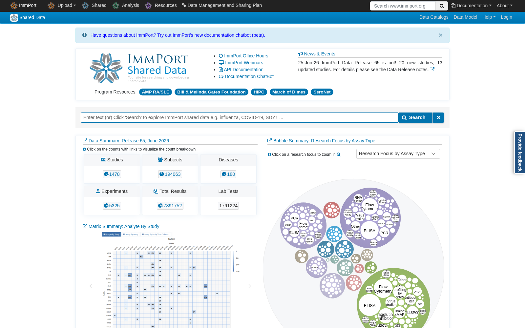
Task: Open the Documentation dropdown
Action: click(x=471, y=6)
